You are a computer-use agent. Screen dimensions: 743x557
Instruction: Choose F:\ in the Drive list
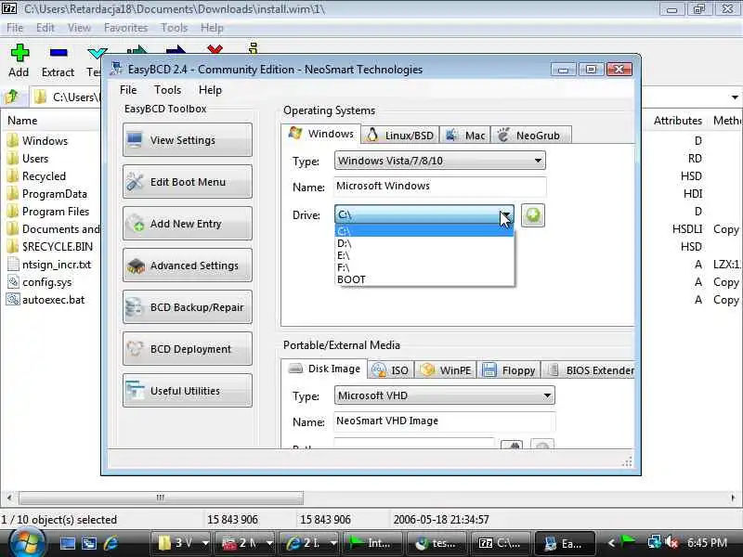coord(424,267)
